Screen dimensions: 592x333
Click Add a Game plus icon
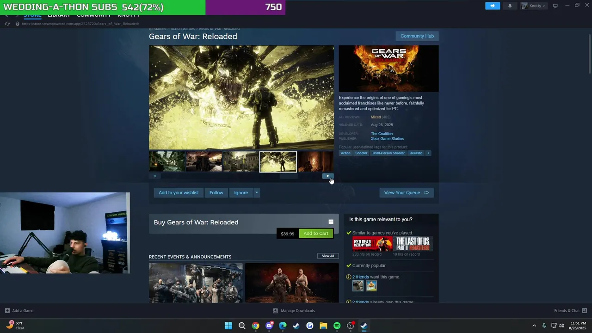pyautogui.click(x=7, y=311)
